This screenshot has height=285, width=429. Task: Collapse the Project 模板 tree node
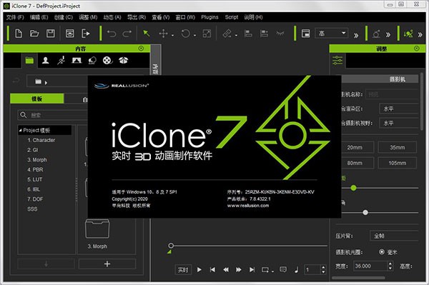[20, 130]
